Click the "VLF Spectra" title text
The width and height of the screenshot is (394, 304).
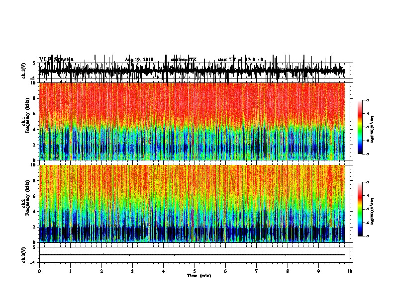pos(57,60)
